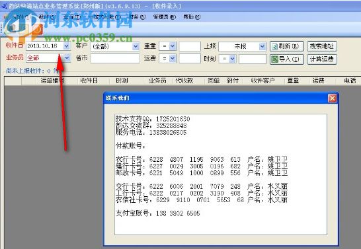This screenshot has height=249, width=361.
Task: Click the 邮政卡号 account line
Action: pos(202,172)
